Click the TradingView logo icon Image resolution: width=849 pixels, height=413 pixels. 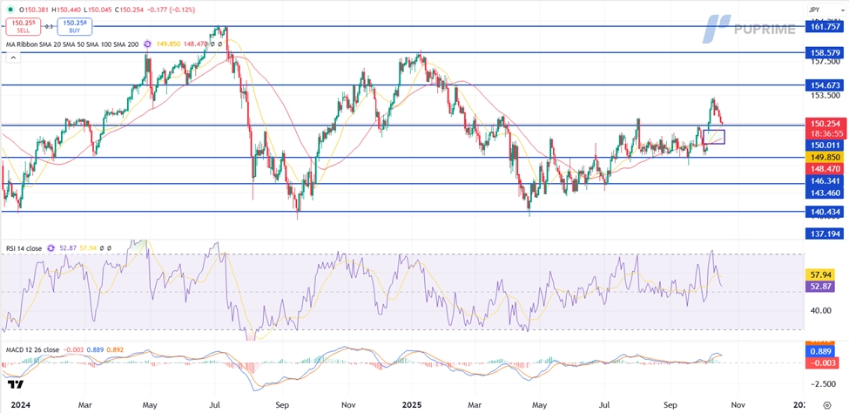(15, 385)
